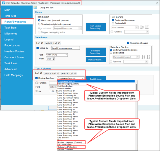Toggle Repeat on all pages checkbox
This screenshot has width=160, height=151.
tap(128, 43)
